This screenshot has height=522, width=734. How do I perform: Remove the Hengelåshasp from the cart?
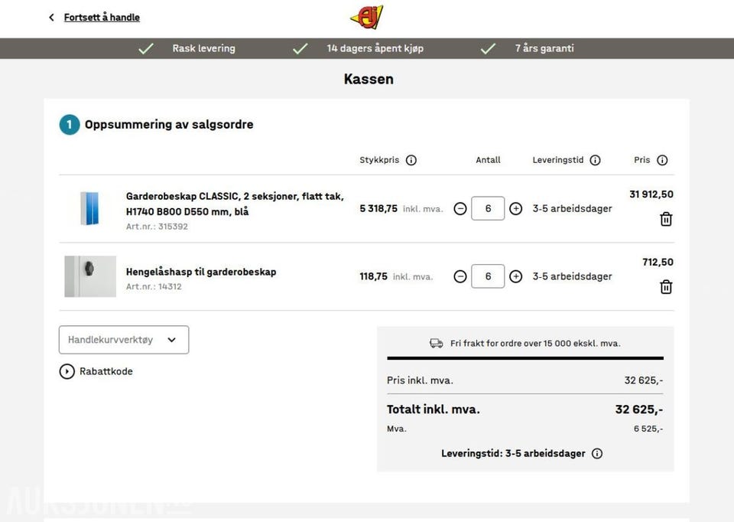pyautogui.click(x=666, y=287)
